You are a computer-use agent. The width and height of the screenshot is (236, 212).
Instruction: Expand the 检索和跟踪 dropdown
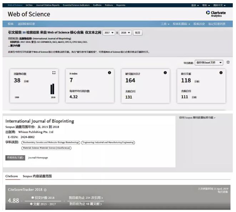pyautogui.click(x=181, y=24)
